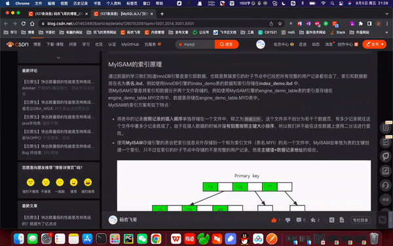Open Terminal from the Dock

(x=102, y=239)
